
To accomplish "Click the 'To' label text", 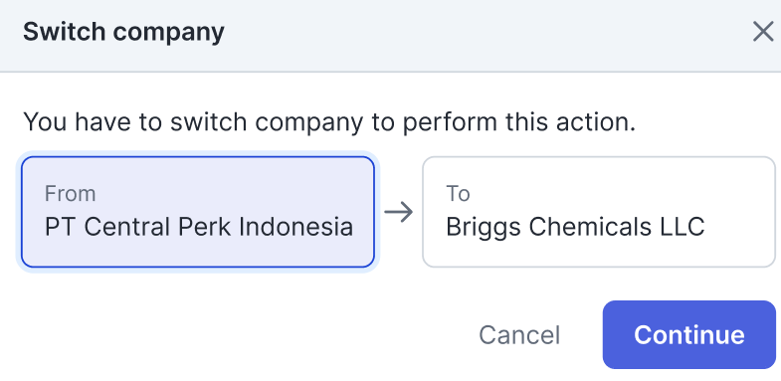I will tap(458, 193).
